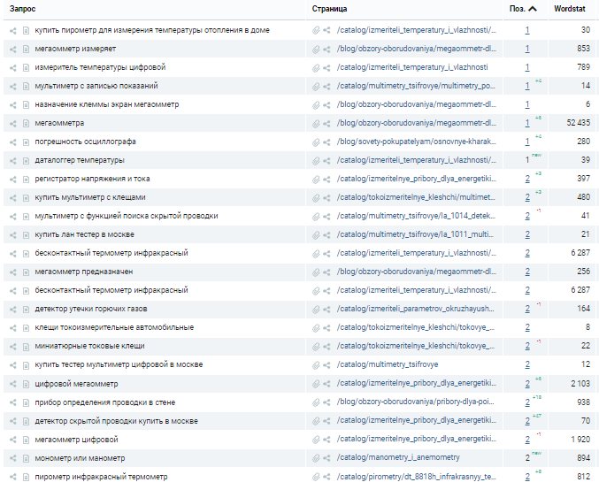The image size is (599, 490).
Task: Select query даталоггер температуры
Action: (x=80, y=160)
